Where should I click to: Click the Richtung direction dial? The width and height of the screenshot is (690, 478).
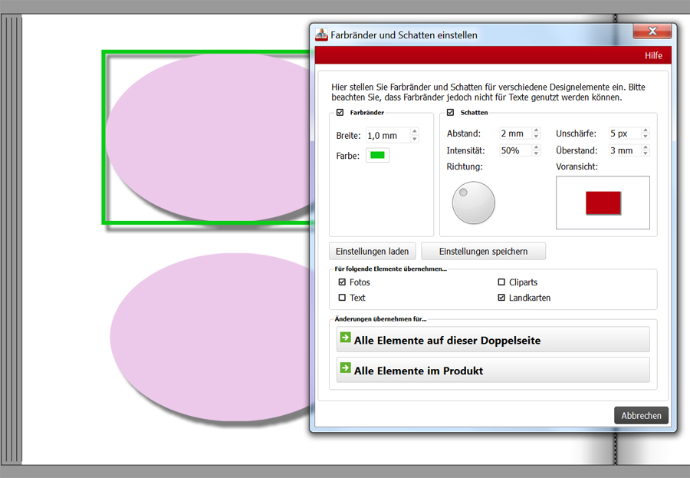(474, 203)
